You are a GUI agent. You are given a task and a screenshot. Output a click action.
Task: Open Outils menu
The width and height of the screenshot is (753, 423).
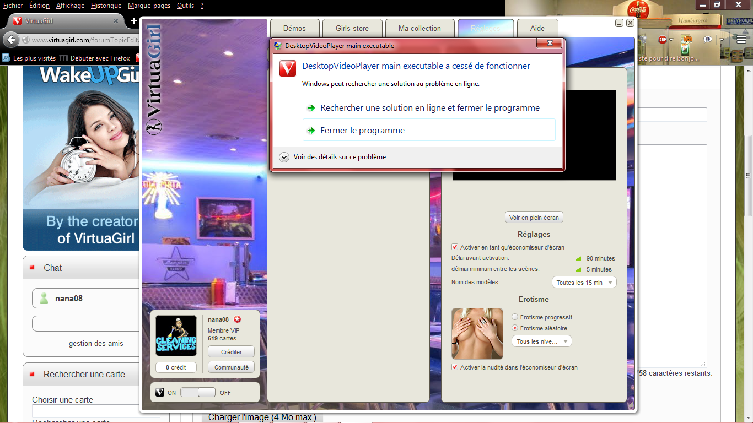click(185, 6)
